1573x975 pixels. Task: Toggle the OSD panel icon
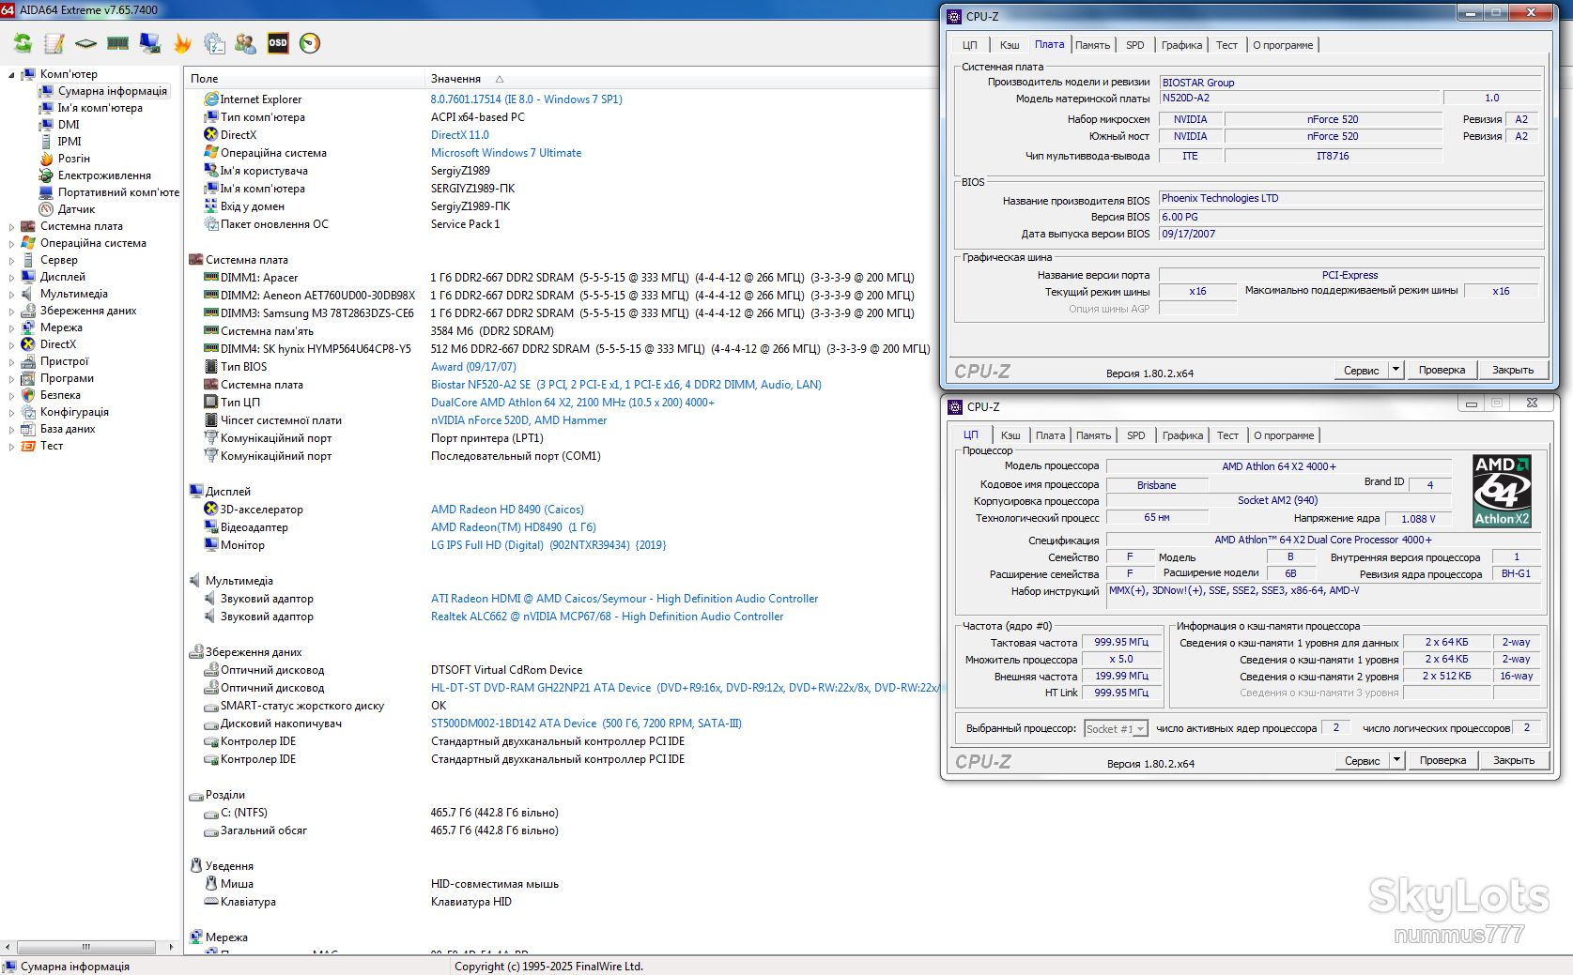point(278,43)
